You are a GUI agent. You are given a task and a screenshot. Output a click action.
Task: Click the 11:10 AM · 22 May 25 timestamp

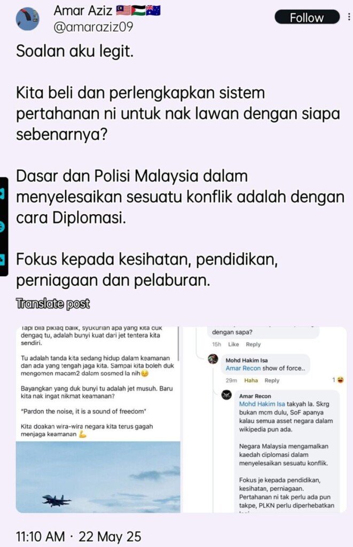coord(79,536)
